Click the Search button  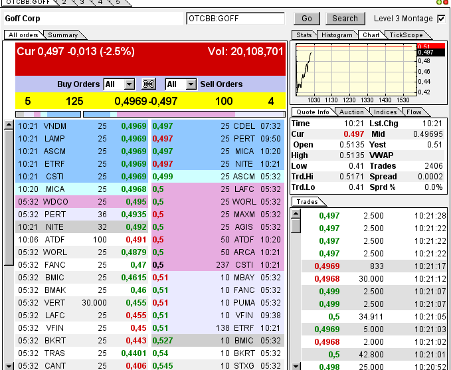tap(345, 19)
